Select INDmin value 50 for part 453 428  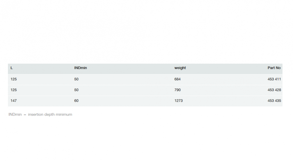(76, 90)
